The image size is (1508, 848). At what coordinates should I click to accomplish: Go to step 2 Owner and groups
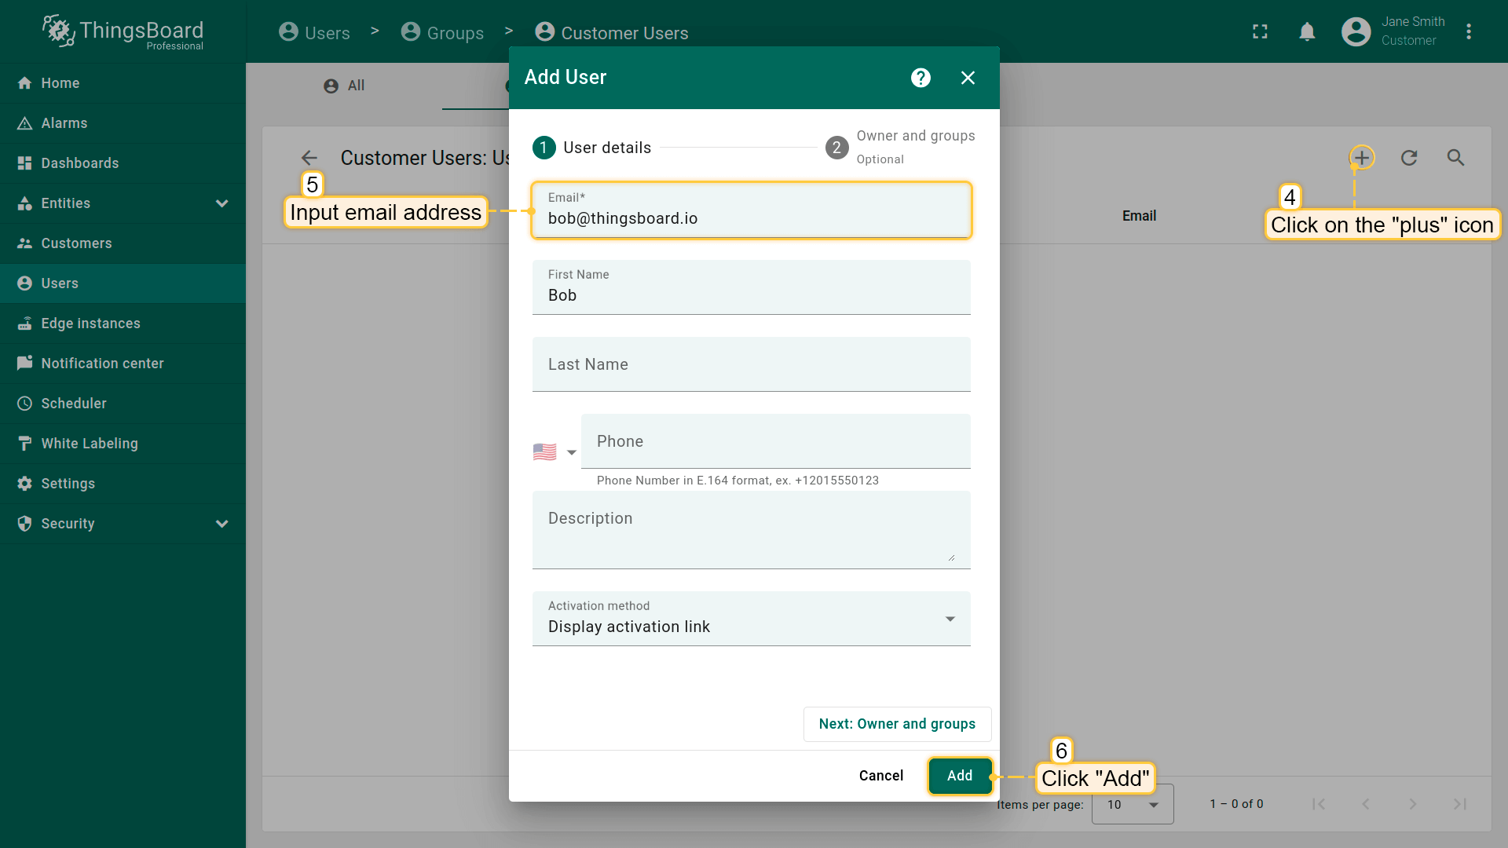click(x=837, y=148)
